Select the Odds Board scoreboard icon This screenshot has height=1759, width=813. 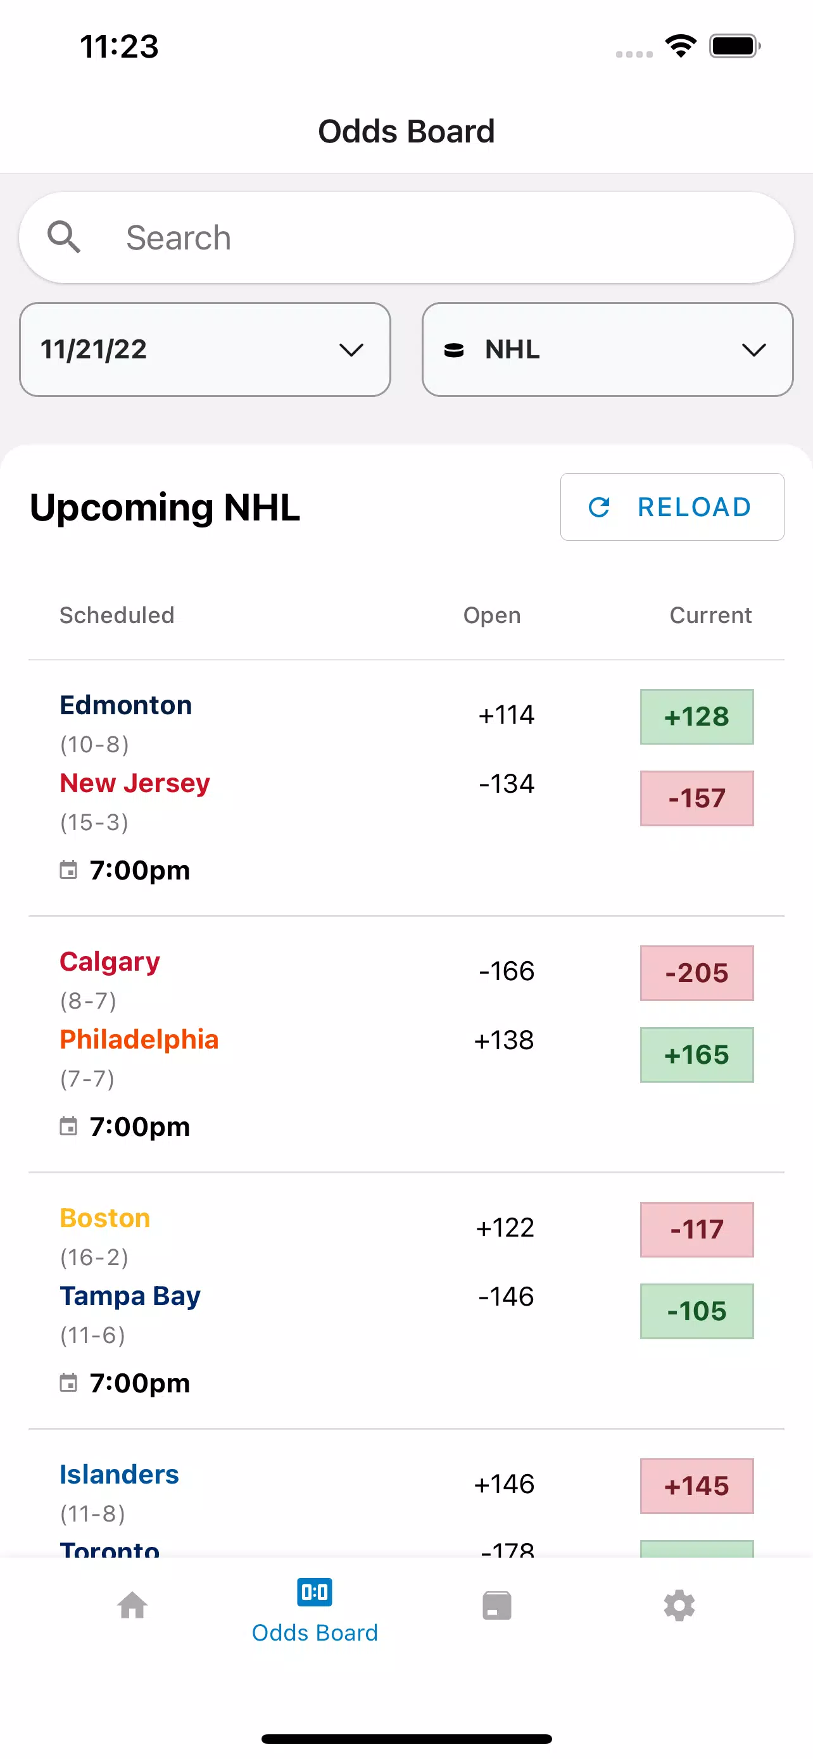coord(315,1592)
